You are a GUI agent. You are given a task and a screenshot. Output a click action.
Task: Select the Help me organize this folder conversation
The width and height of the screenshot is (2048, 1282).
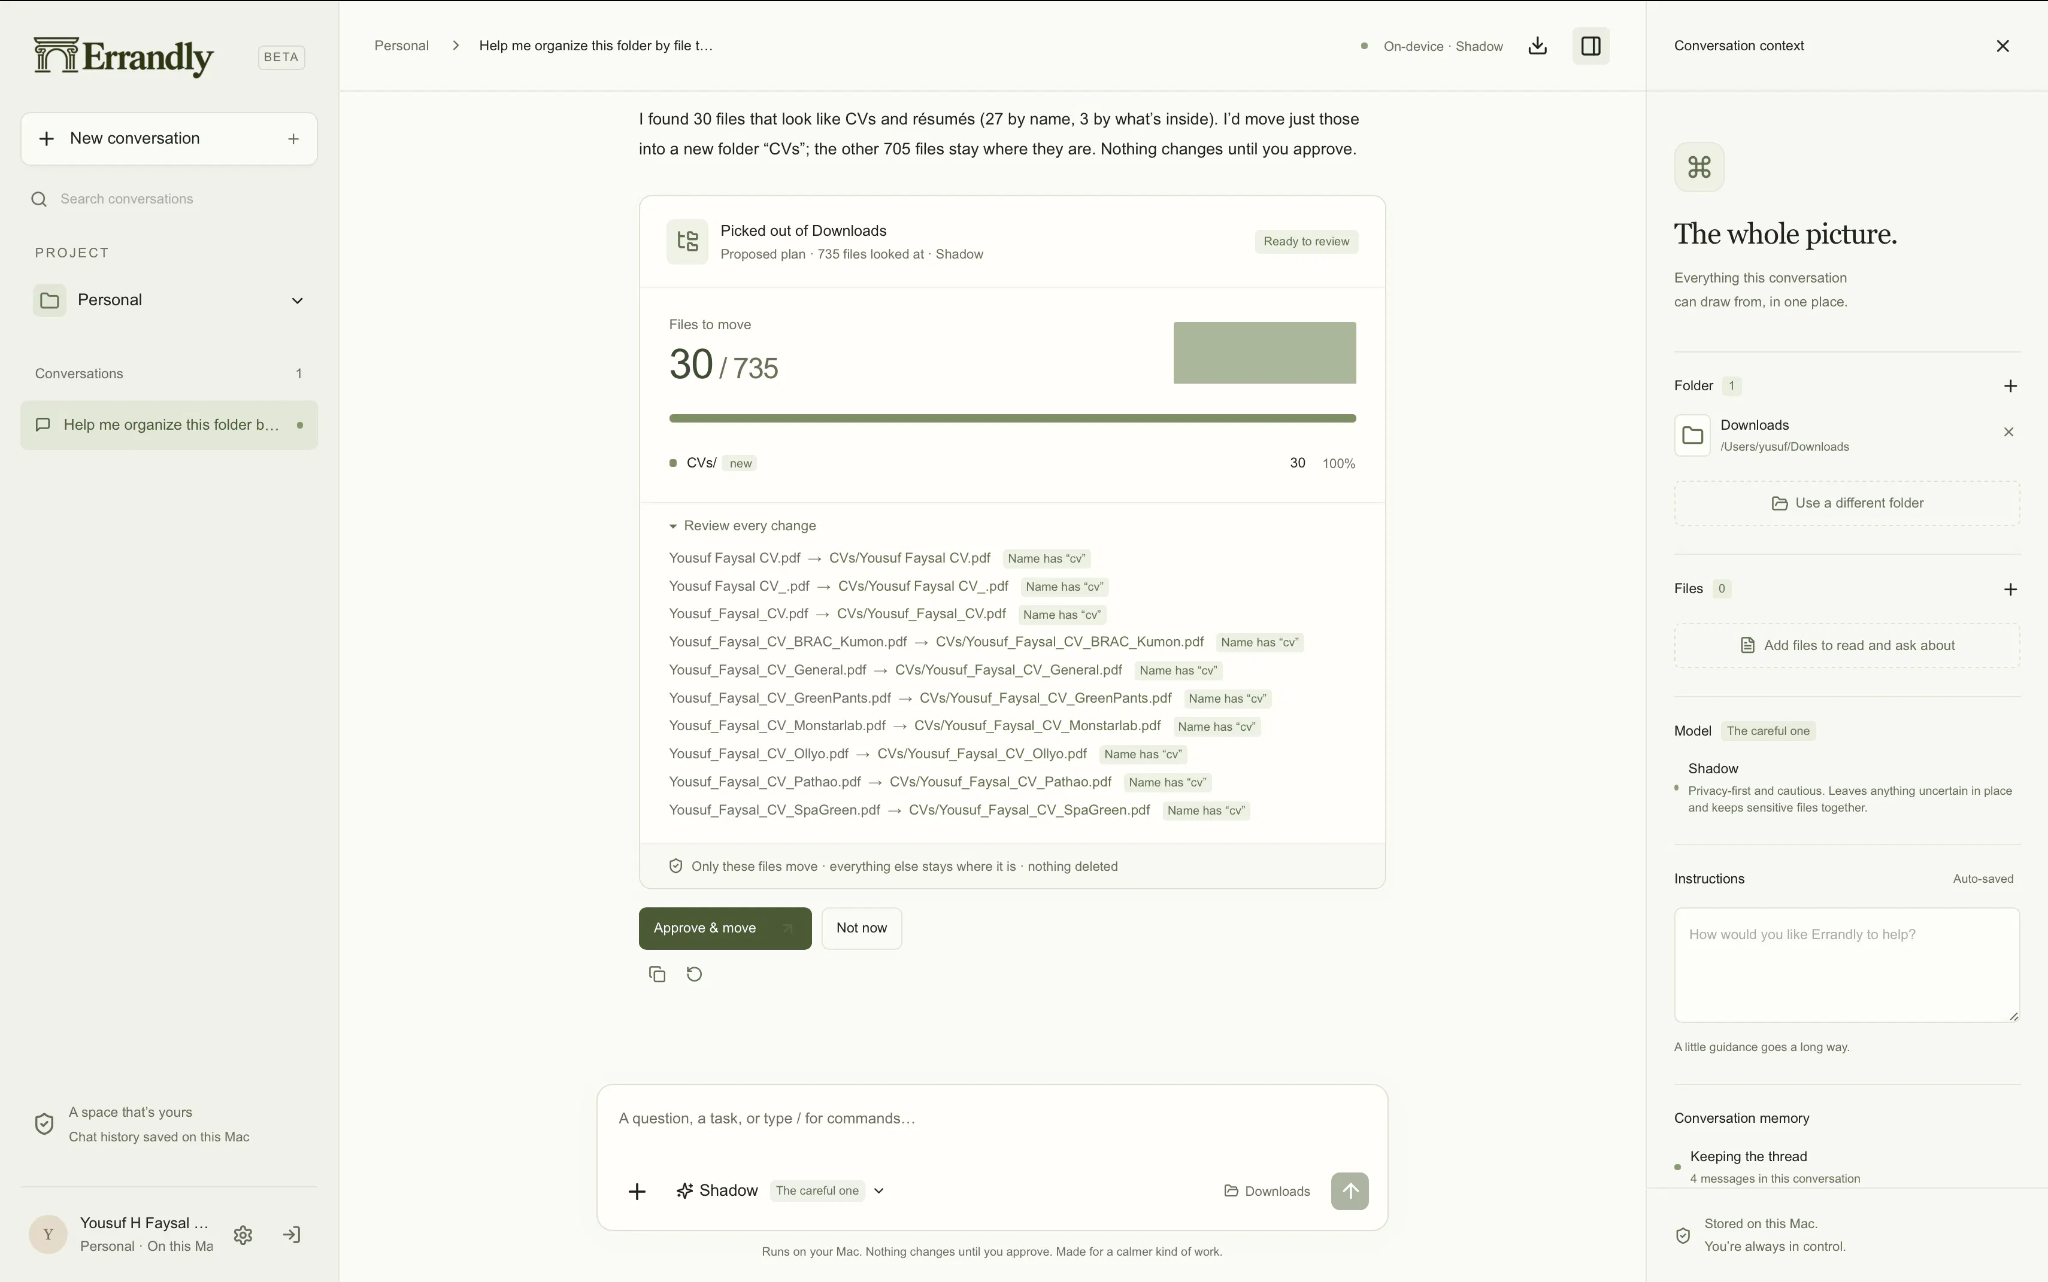169,425
